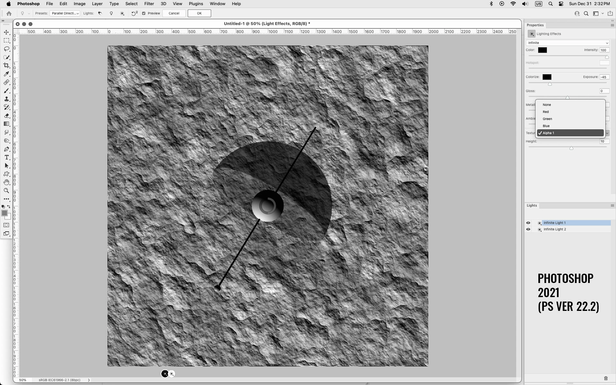
Task: Click the Cancel button
Action: point(174,13)
